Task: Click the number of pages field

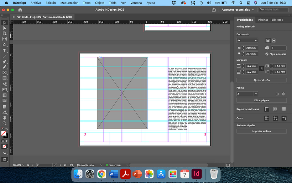Action: point(278,48)
